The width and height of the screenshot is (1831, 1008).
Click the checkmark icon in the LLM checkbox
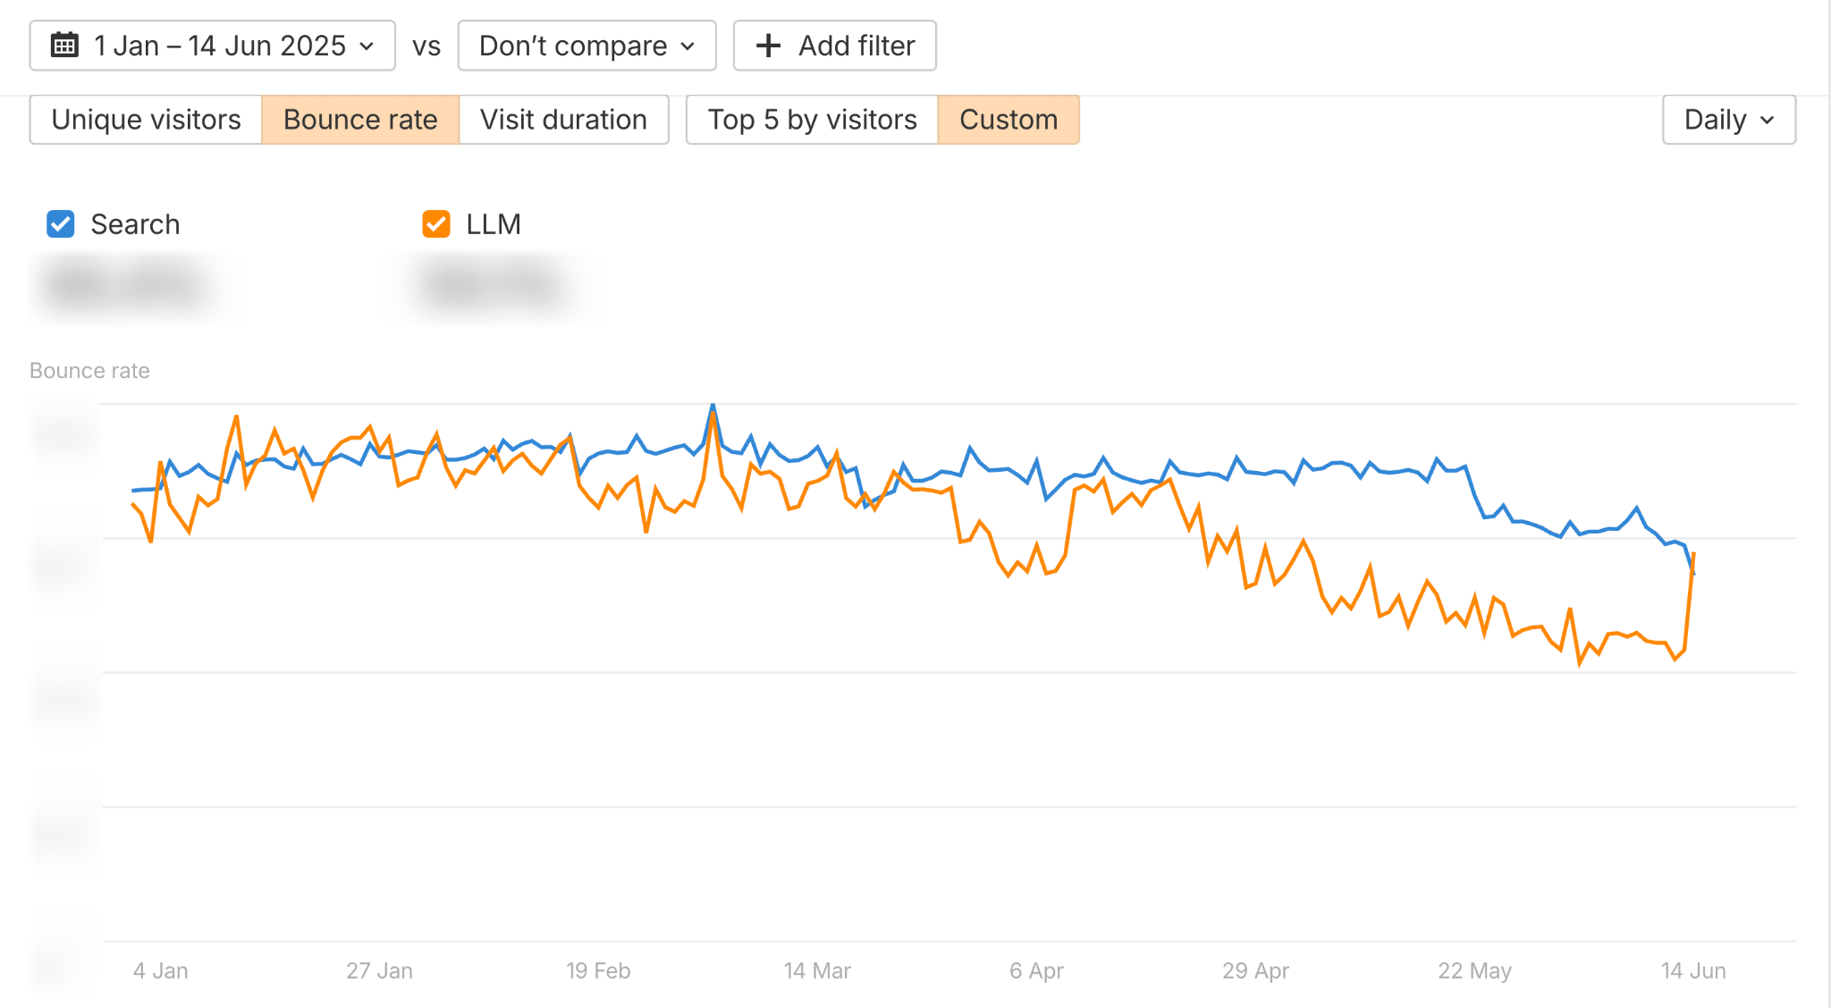pos(435,223)
